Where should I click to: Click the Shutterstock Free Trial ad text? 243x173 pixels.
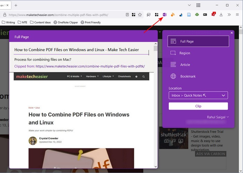click(207, 141)
